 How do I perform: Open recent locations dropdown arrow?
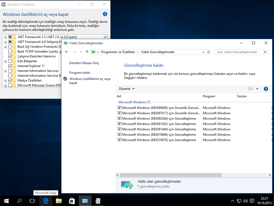point(81,52)
